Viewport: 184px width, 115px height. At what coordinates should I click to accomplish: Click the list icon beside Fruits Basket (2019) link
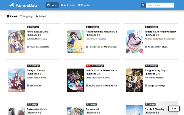coord(28,47)
